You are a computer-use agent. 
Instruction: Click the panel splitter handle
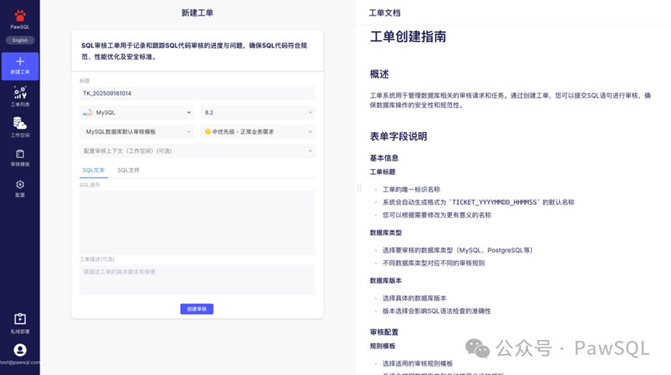[359, 187]
